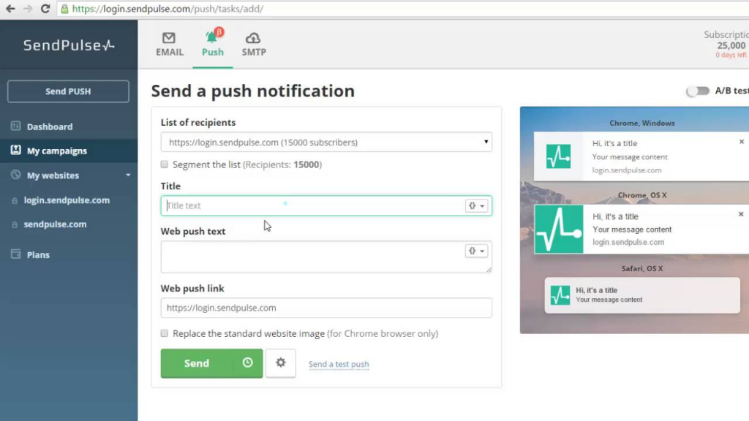Click the Plans sidebar icon
Image resolution: width=749 pixels, height=421 pixels.
pyautogui.click(x=16, y=254)
